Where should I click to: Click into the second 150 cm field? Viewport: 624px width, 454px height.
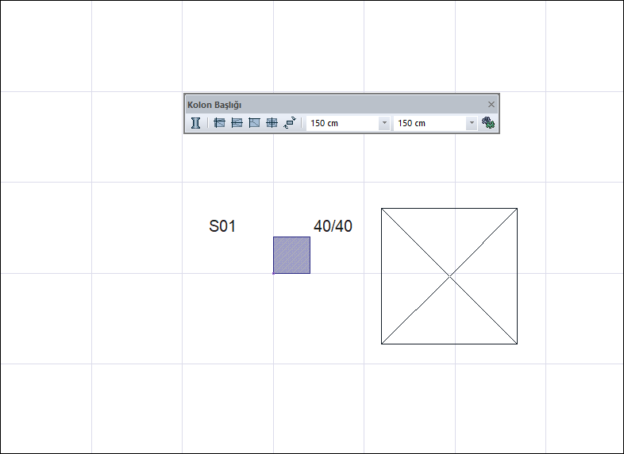(x=429, y=123)
